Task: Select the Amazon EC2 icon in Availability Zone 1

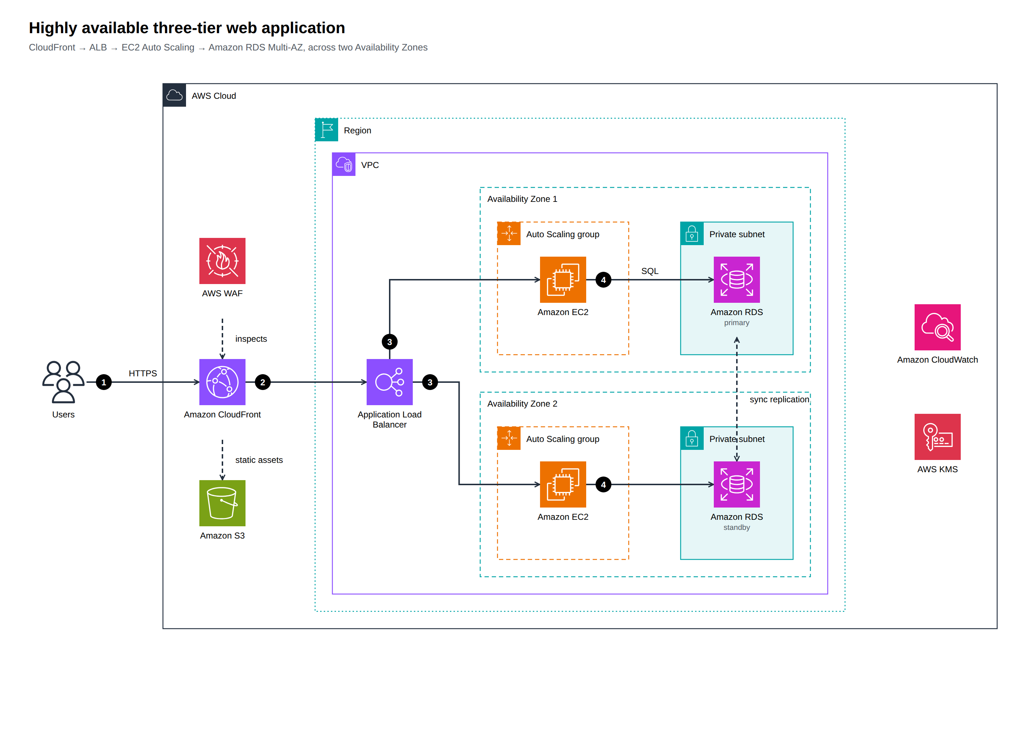Action: 563,279
